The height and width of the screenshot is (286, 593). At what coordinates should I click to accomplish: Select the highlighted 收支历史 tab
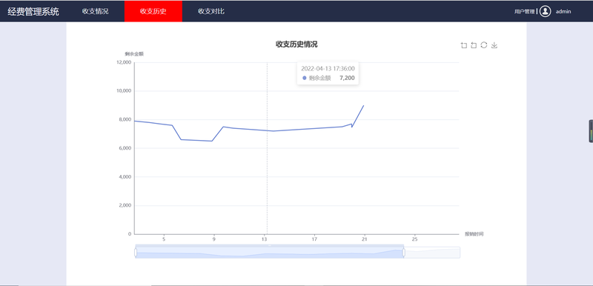153,11
